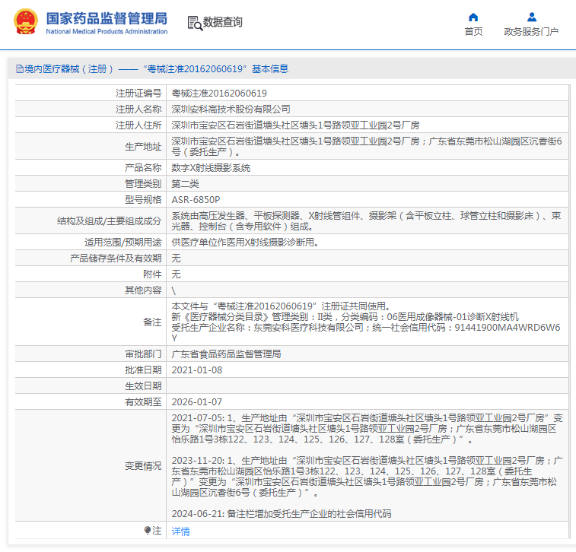576x552 pixels.
Task: Click the national emblem logo
Action: 25,21
